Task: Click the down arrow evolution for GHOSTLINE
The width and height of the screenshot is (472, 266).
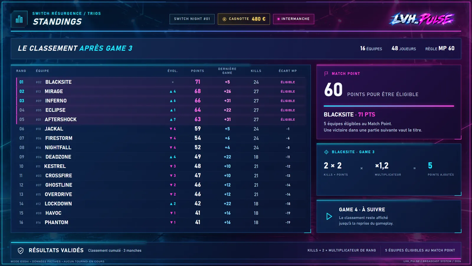Action: tap(171, 185)
